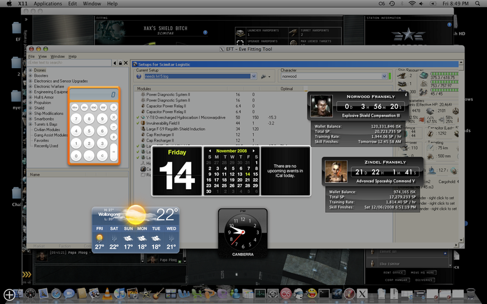Expand Electronics and Sensor Upgrades node
Image resolution: width=487 pixels, height=304 pixels.
click(x=30, y=81)
